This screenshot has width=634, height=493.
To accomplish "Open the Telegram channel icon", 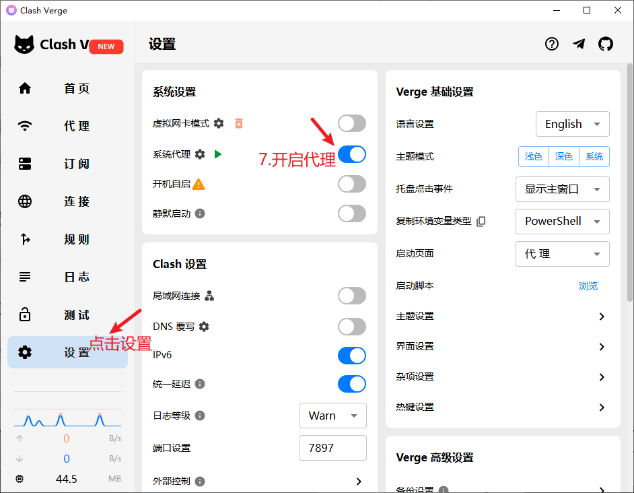I will (x=579, y=44).
